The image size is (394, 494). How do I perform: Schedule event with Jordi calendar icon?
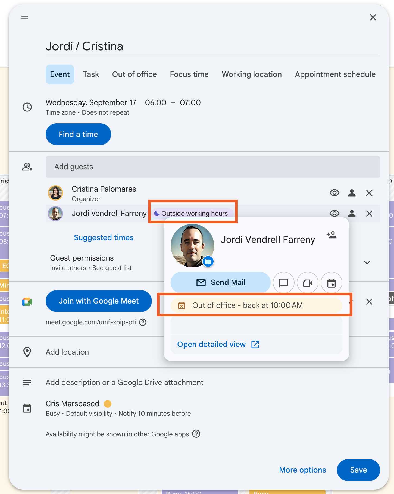[332, 283]
